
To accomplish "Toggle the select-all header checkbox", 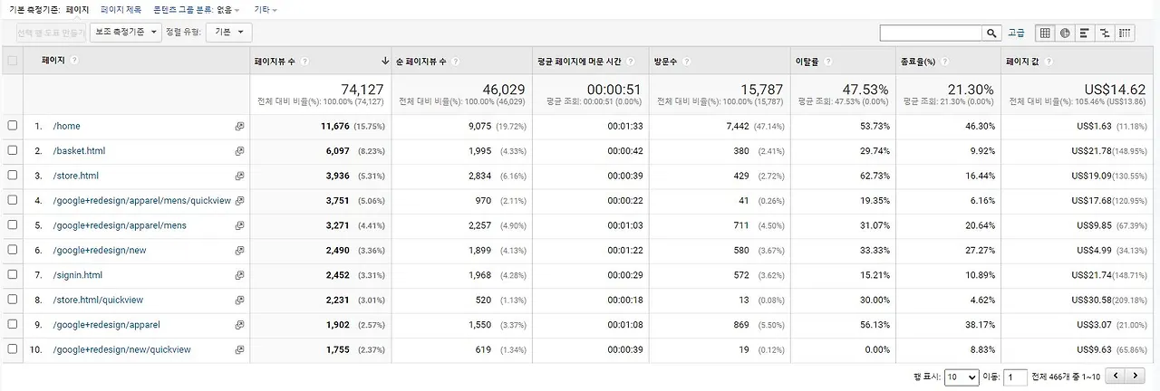I will point(12,61).
